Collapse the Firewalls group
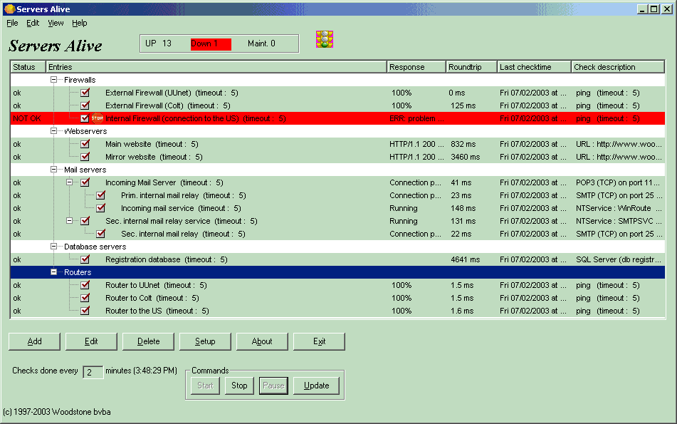This screenshot has height=424, width=677. click(x=53, y=80)
